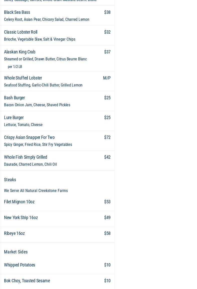The width and height of the screenshot is (197, 289).
Task: Click Bok Choy, Toasted Sesame side
Action: pos(27,281)
